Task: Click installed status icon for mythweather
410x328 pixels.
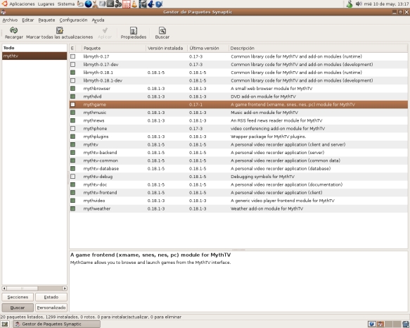Action: tap(72, 208)
